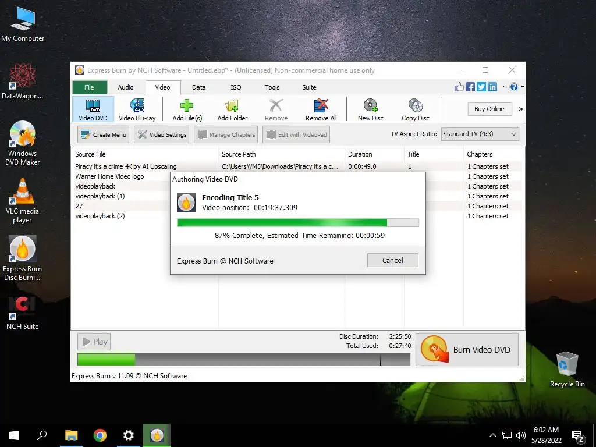Open the File menu
Image resolution: width=596 pixels, height=447 pixels.
(x=89, y=87)
